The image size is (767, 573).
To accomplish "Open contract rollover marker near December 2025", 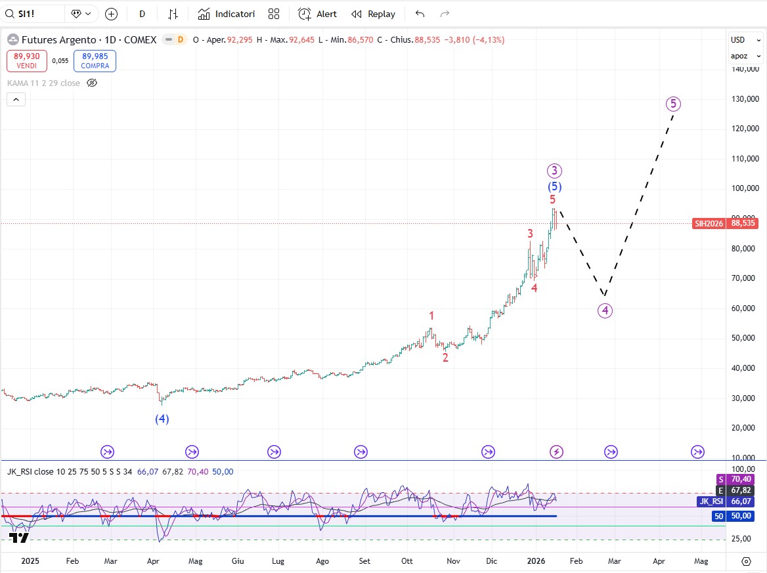I will click(x=488, y=452).
